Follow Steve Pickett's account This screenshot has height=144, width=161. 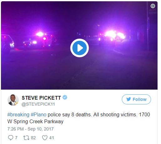tap(136, 99)
